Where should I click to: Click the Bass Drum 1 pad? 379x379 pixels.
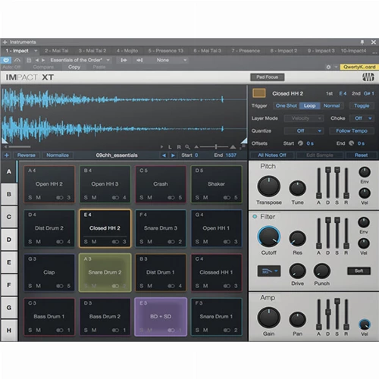49,317
